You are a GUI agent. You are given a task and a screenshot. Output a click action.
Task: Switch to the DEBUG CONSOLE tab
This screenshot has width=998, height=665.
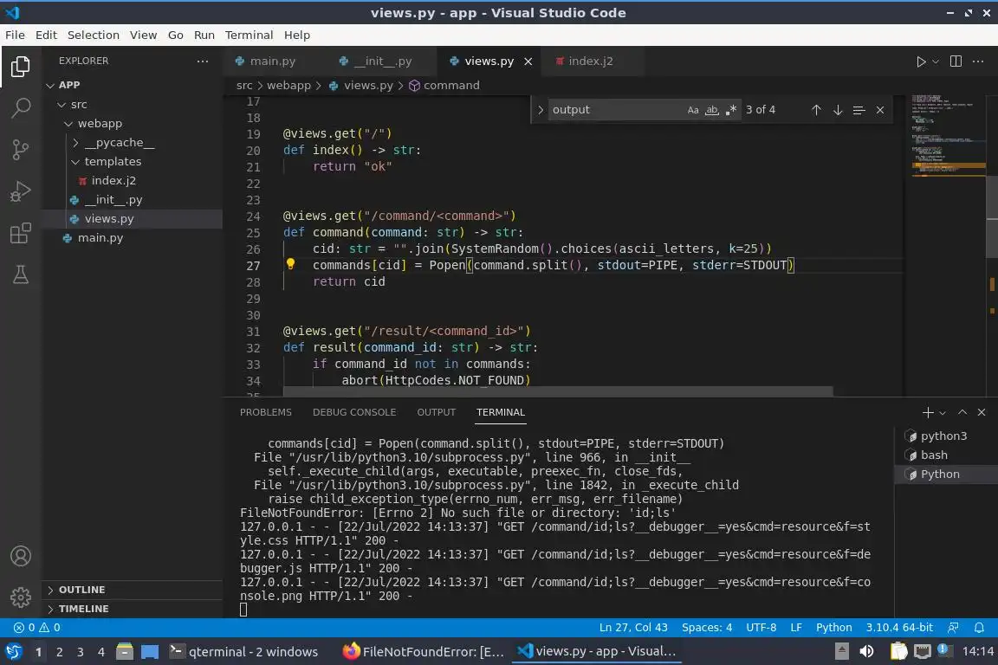click(353, 412)
